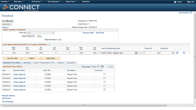This screenshot has width=196, height=110.
Task: Click the CONNECT logo
Action: (x=20, y=7)
